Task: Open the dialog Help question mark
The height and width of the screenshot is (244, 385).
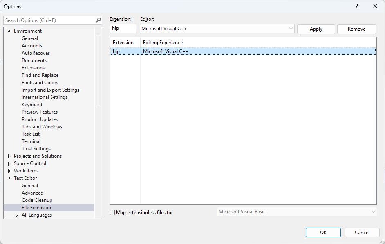Action: pos(356,6)
